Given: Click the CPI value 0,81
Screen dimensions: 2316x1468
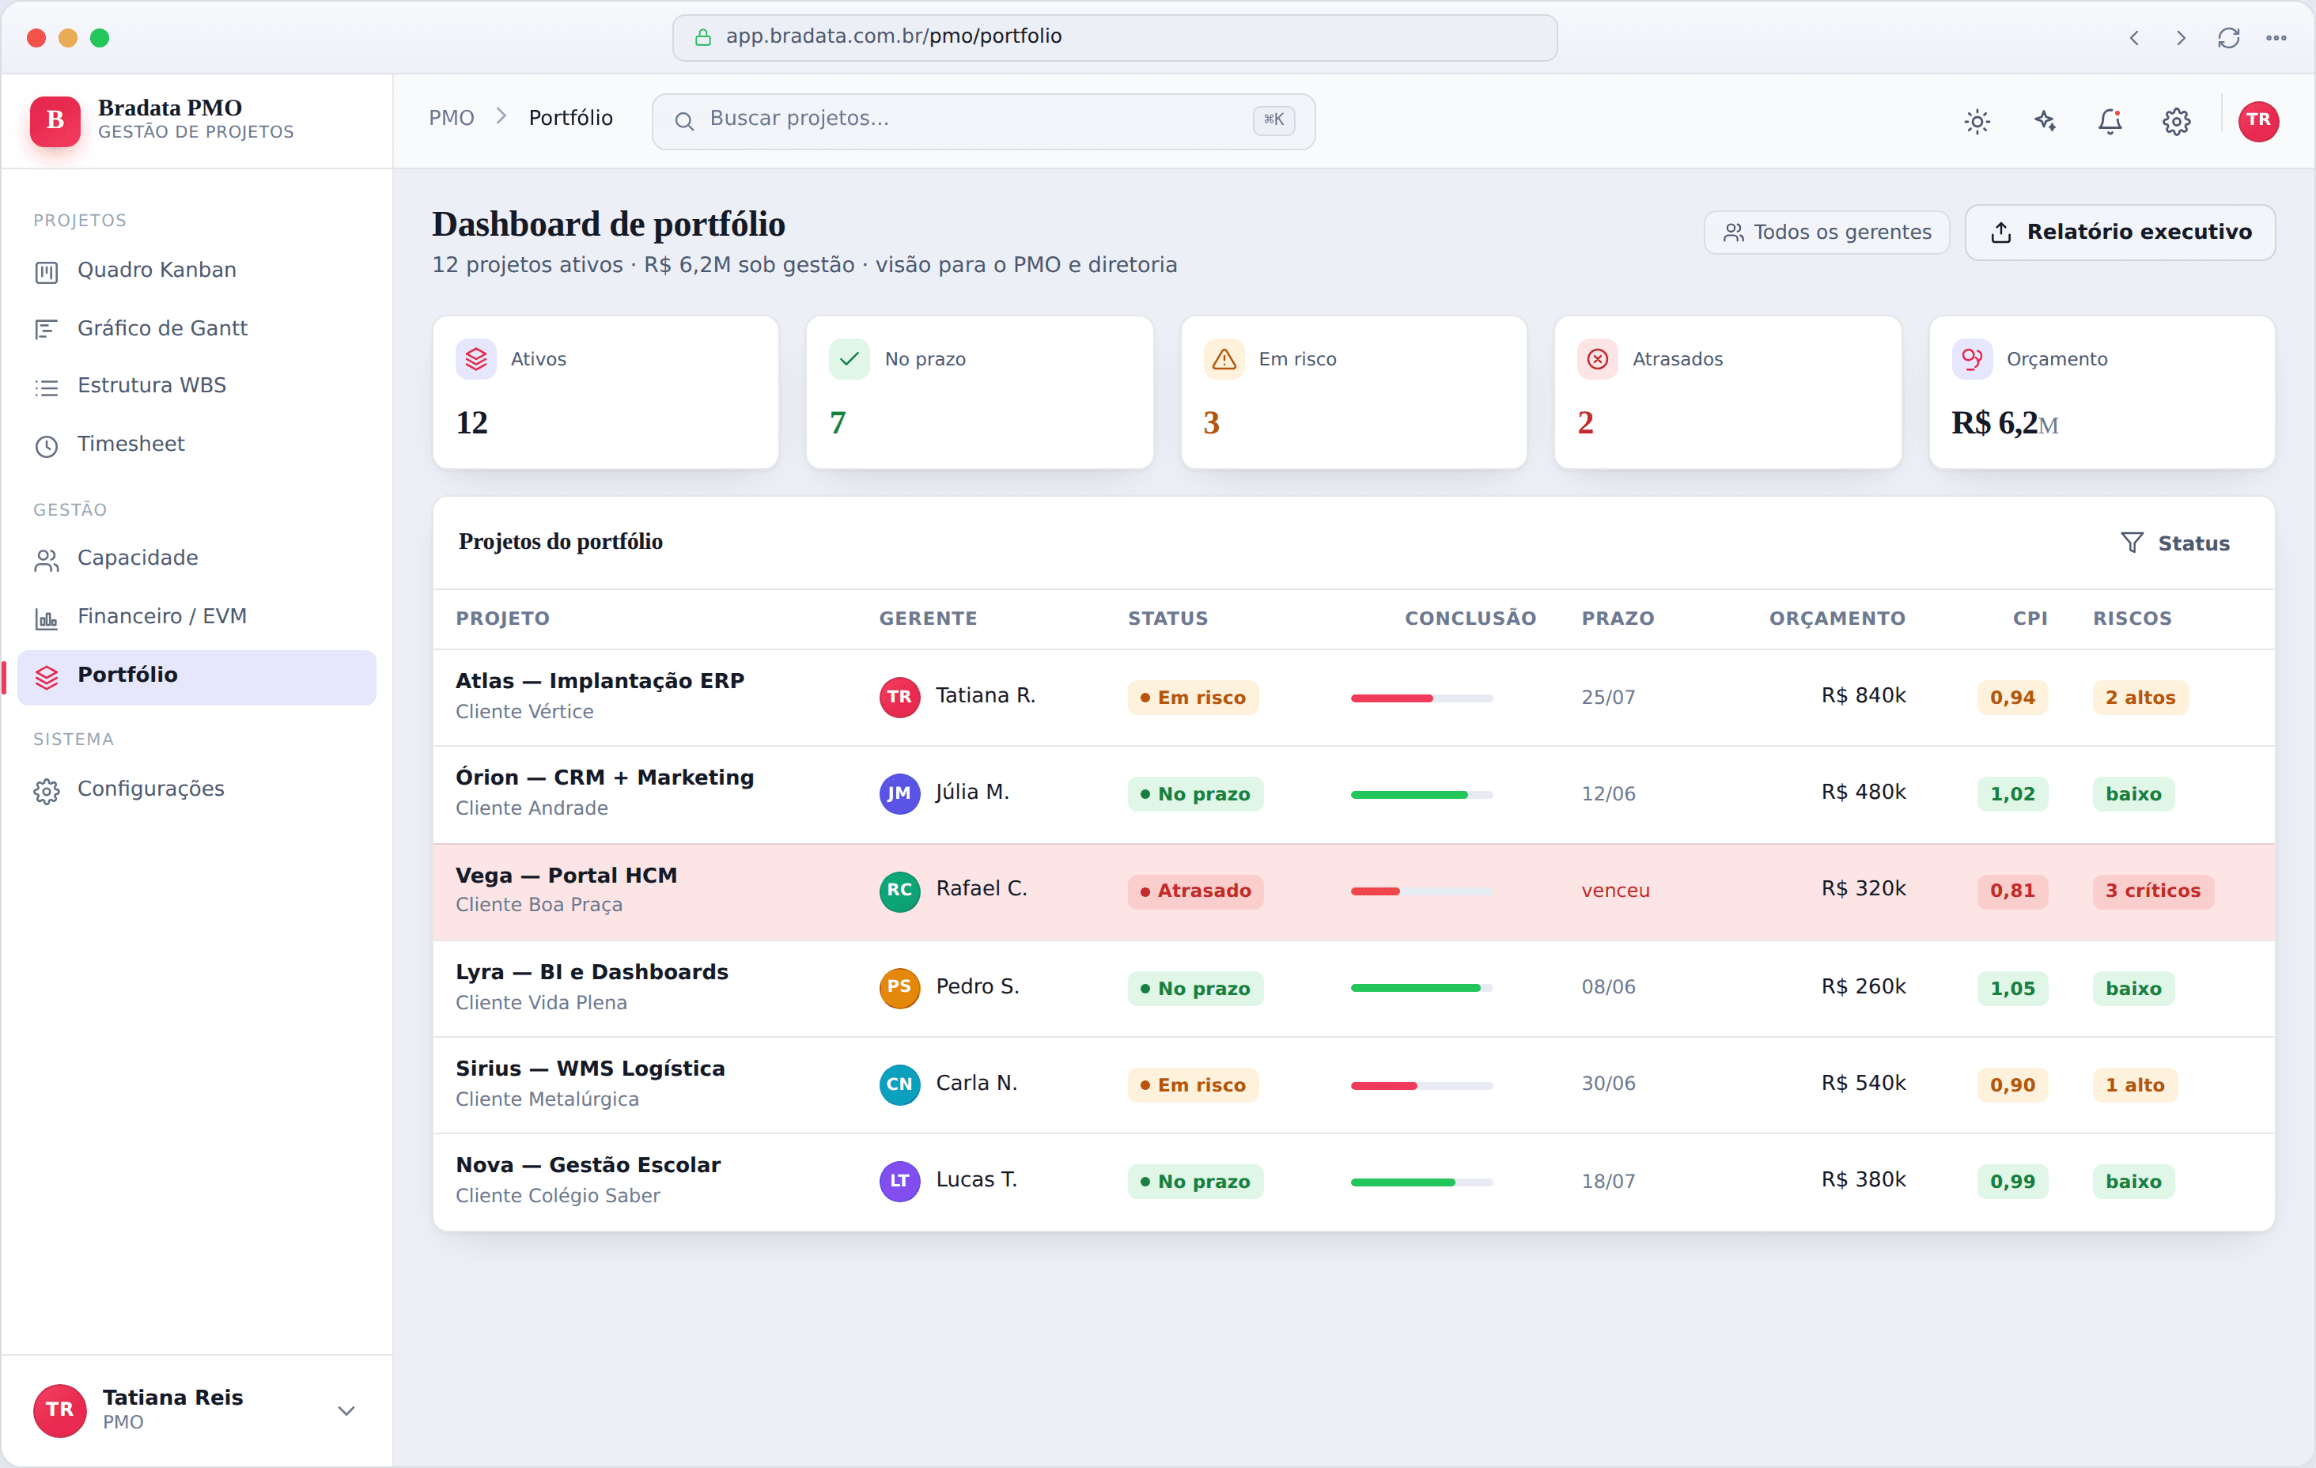Looking at the screenshot, I should click(x=2012, y=891).
